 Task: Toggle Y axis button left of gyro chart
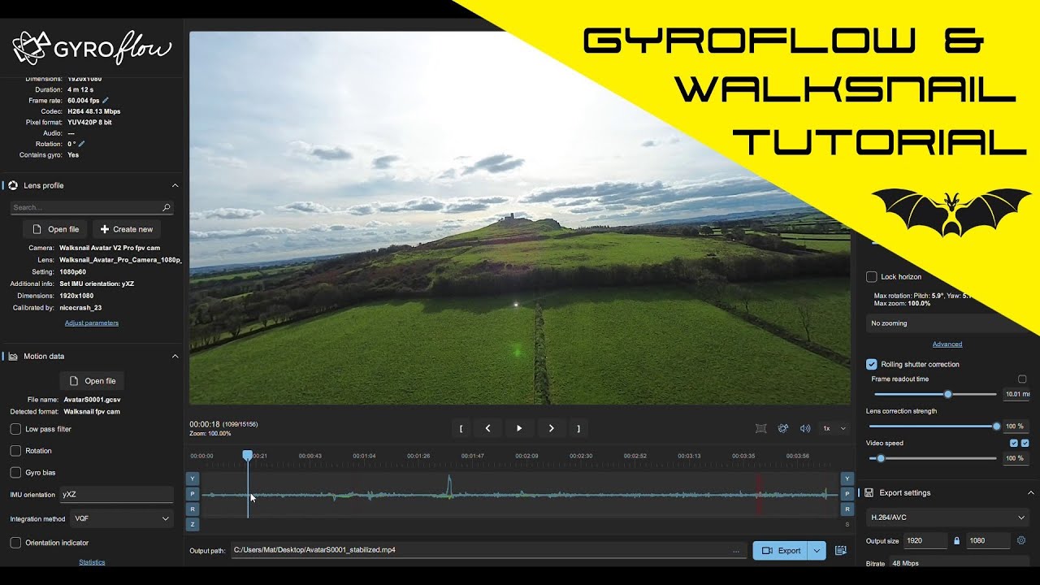click(x=193, y=479)
